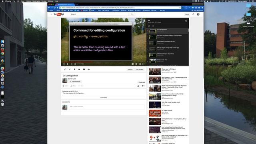Open 'Git Commit - First' playlist video
256x144 pixels.
pyautogui.click(x=167, y=61)
